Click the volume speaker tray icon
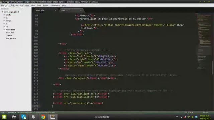This screenshot has height=120, width=214. tap(193, 117)
